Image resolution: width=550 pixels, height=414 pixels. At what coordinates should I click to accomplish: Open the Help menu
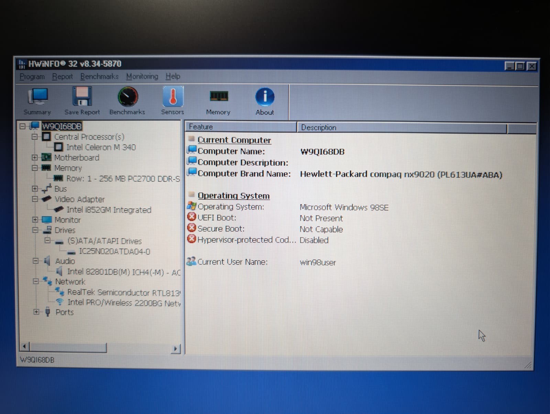point(173,76)
